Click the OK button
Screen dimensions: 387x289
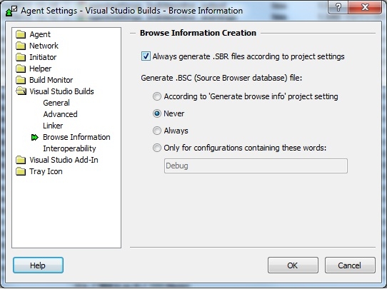[293, 265]
